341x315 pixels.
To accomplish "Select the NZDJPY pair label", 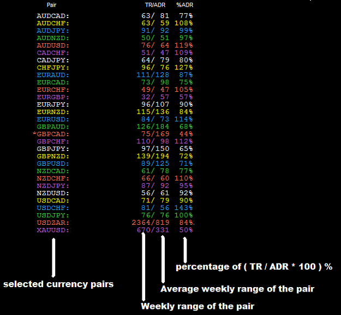I will click(x=53, y=186).
